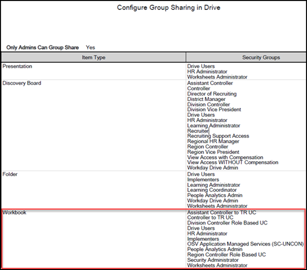Select 'Learning Coordinator' security group

212,190
